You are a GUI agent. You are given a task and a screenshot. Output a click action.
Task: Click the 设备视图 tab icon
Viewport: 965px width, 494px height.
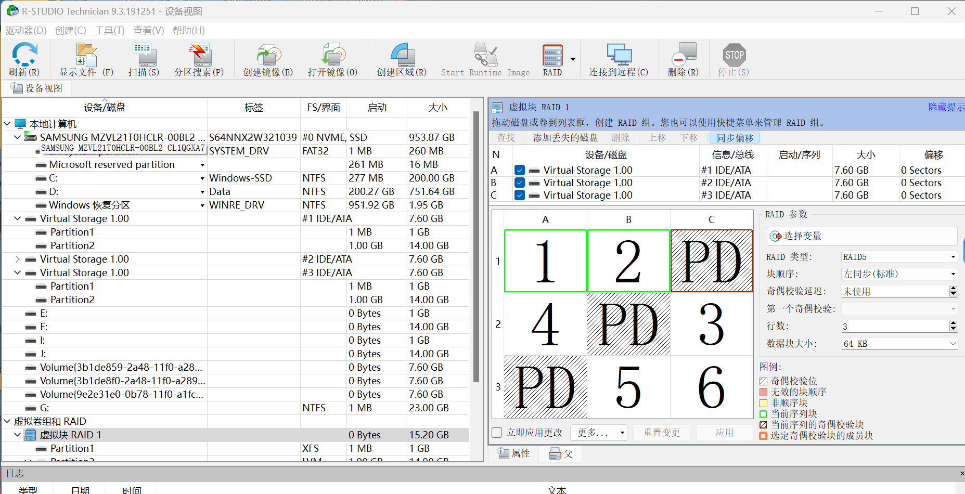pyautogui.click(x=17, y=88)
